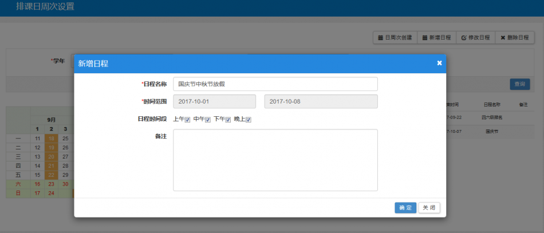Open the start date field 2017-10-01

point(214,101)
